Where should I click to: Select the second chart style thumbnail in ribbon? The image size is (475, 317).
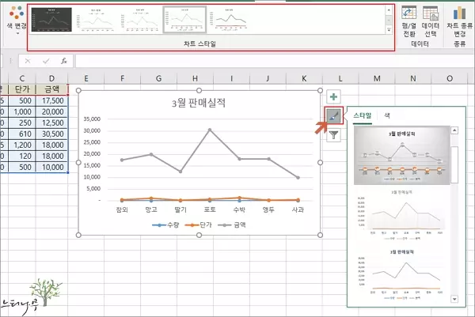(x=95, y=19)
